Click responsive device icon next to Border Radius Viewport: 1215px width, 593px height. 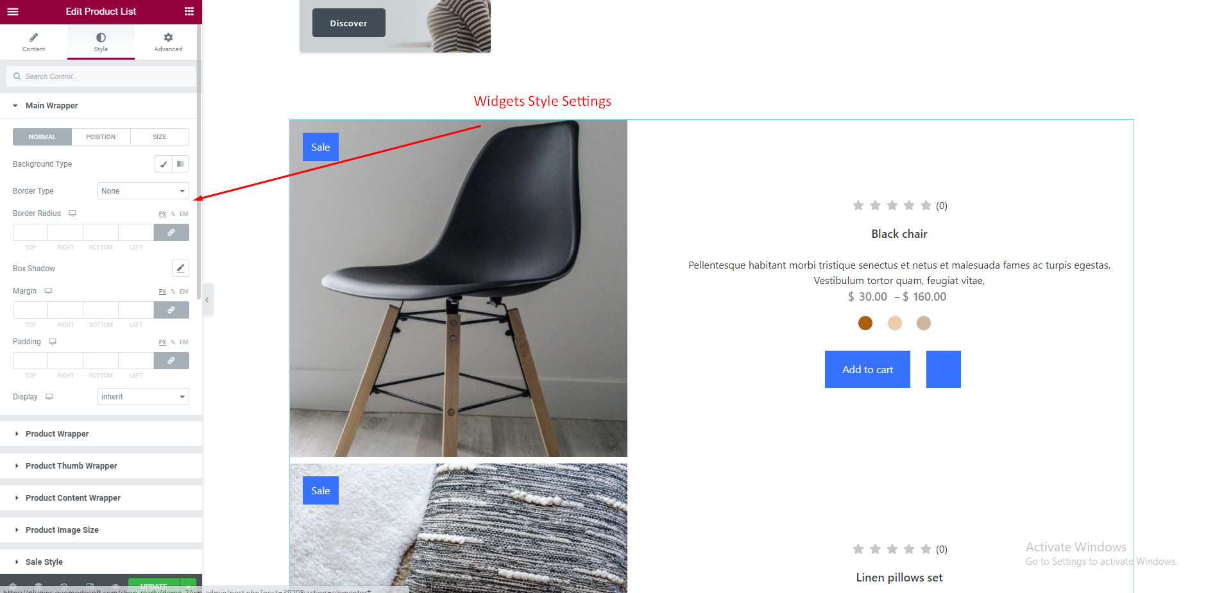point(72,213)
